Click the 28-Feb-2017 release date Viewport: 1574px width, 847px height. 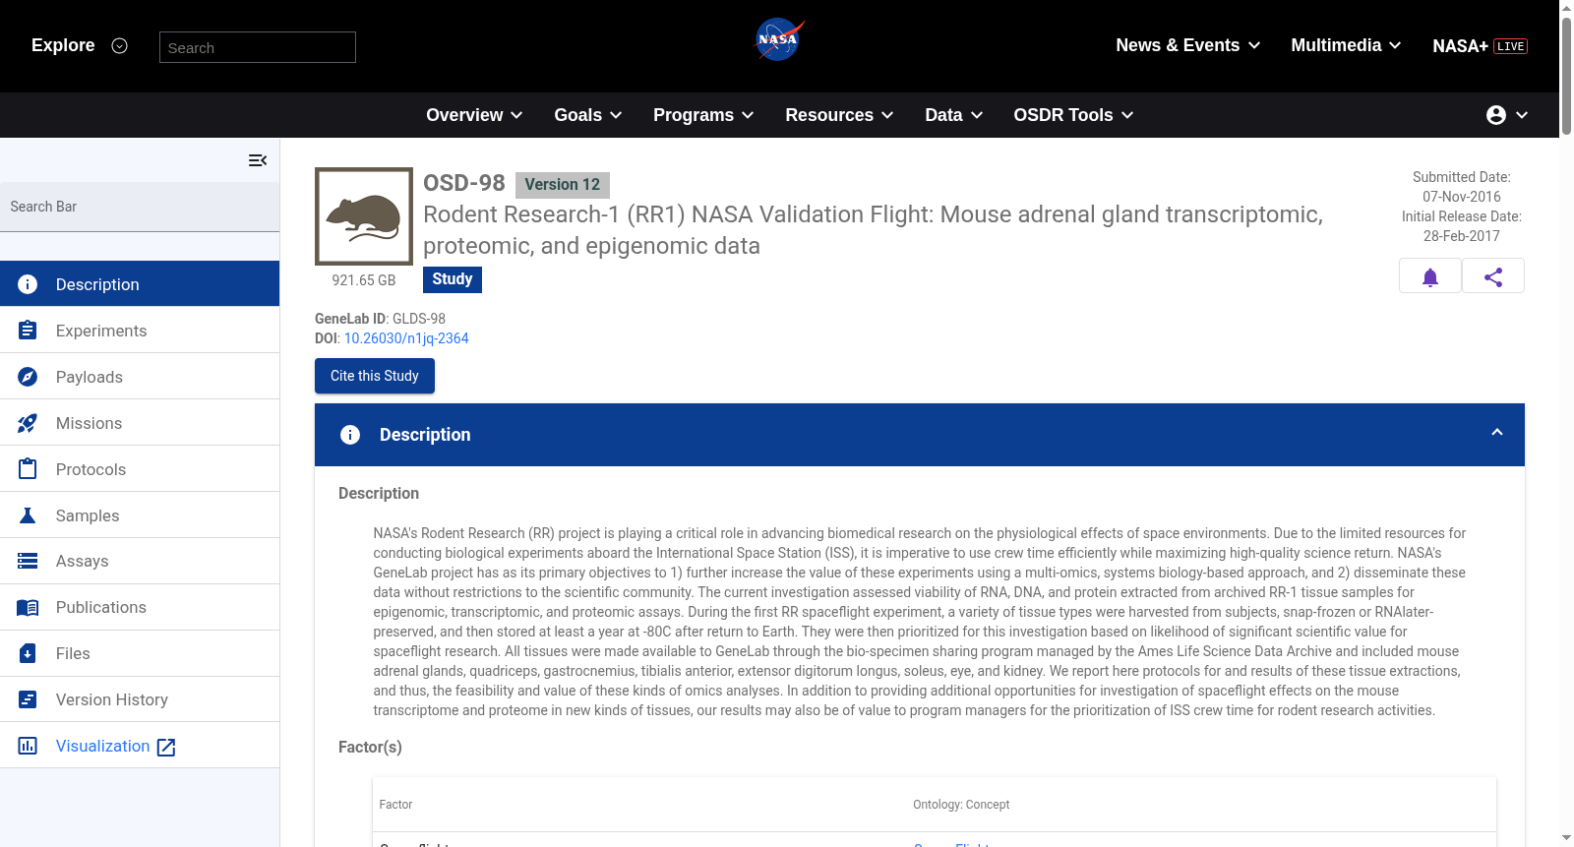[1462, 236]
